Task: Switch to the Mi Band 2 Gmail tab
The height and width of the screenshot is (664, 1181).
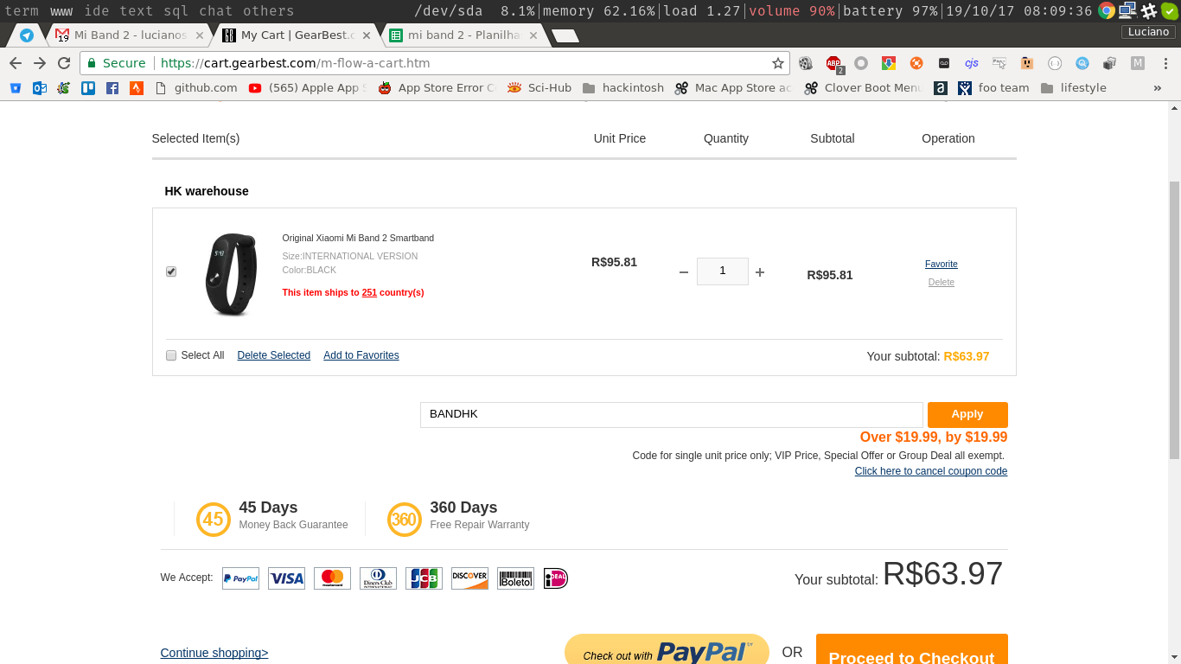Action: [x=130, y=35]
